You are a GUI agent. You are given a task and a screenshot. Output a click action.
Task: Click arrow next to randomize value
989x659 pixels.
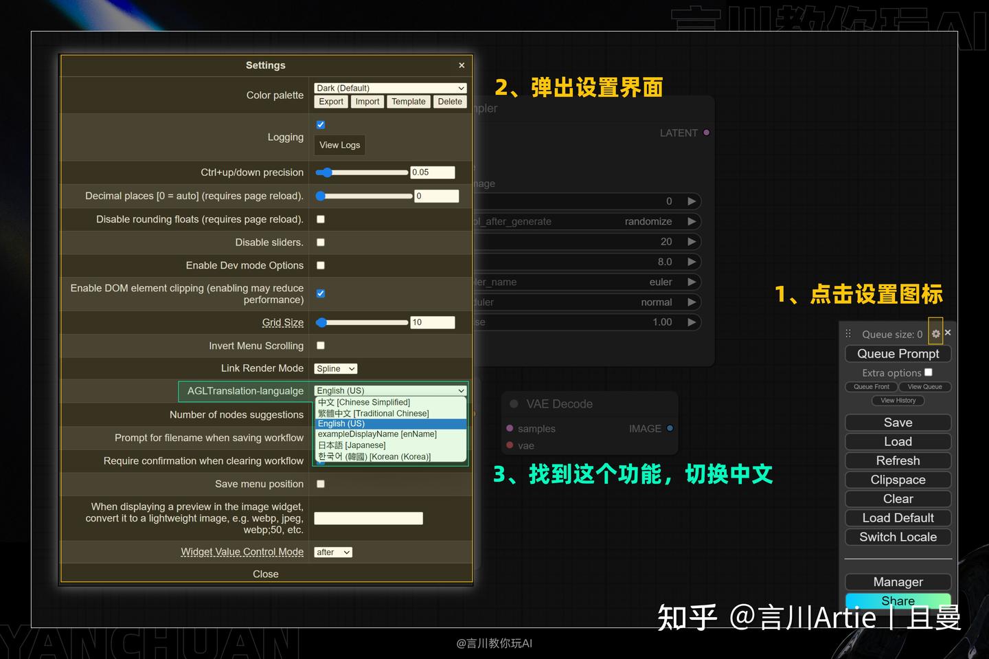tap(692, 221)
